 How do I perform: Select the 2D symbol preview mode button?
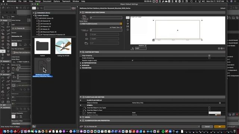coord(128,17)
